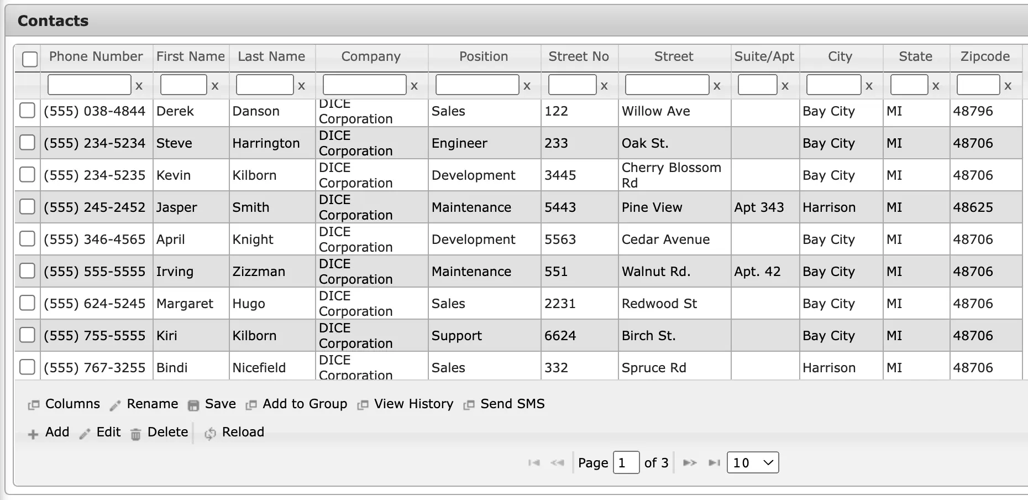Click the Edit pencil icon
This screenshot has width=1028, height=500.
(x=85, y=434)
